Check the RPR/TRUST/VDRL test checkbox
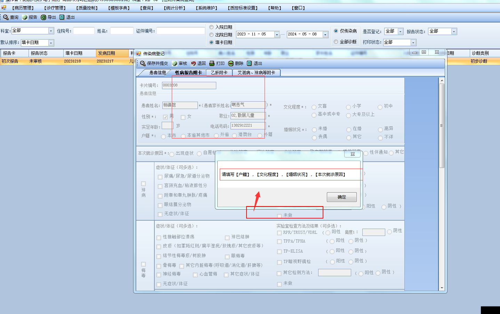Screen dimensions: 500x314 point(279,233)
